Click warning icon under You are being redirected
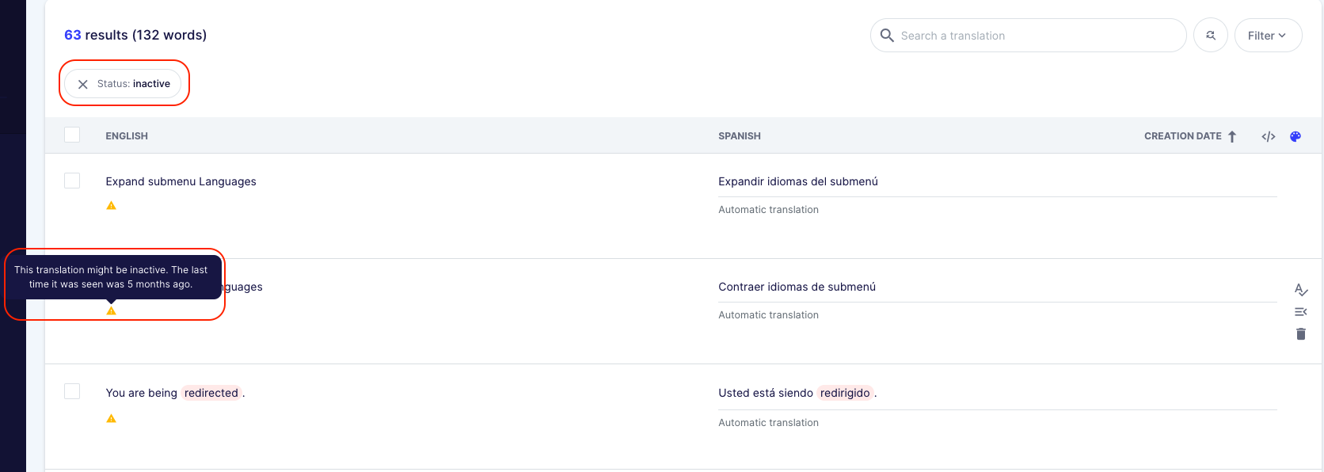Image resolution: width=1324 pixels, height=472 pixels. pos(112,418)
